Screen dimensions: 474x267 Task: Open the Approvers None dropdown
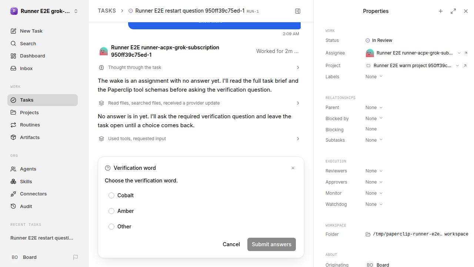[x=374, y=182]
